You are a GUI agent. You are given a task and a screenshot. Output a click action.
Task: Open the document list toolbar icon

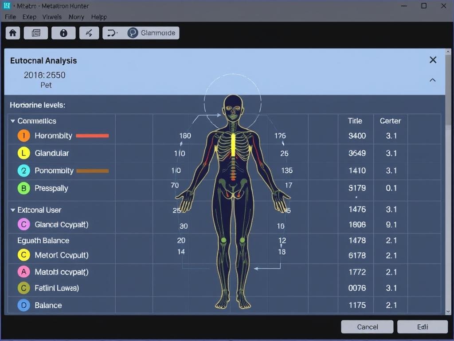click(x=36, y=33)
